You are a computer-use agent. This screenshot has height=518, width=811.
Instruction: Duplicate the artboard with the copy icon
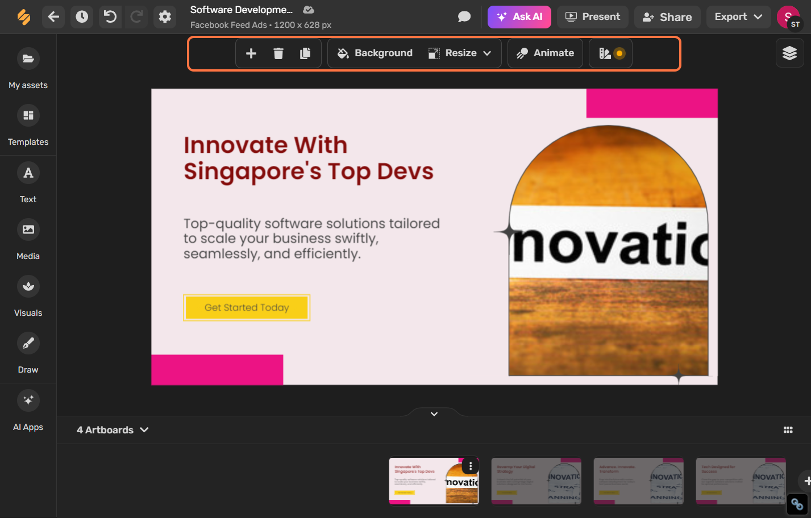[305, 53]
